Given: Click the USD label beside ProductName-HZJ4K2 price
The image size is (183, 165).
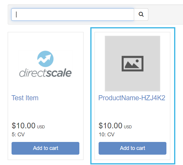Looking at the screenshot, I should (x=128, y=127).
